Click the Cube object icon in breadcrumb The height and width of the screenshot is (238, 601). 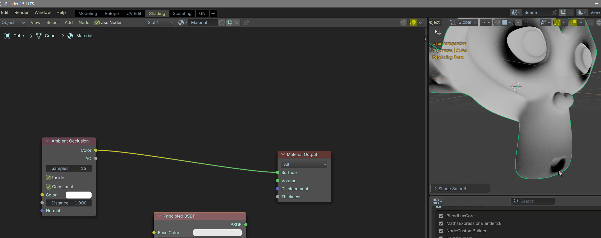[x=7, y=36]
